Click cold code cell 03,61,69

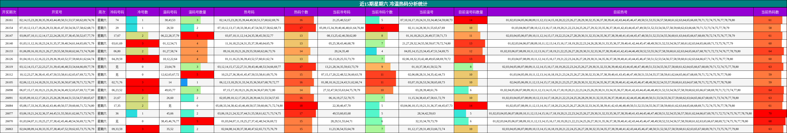(x=117, y=43)
